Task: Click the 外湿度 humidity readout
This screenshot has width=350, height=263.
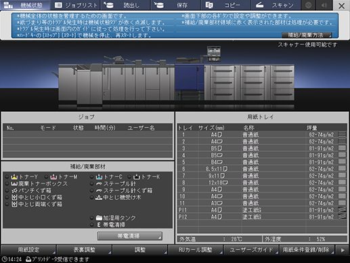Action: (305, 239)
